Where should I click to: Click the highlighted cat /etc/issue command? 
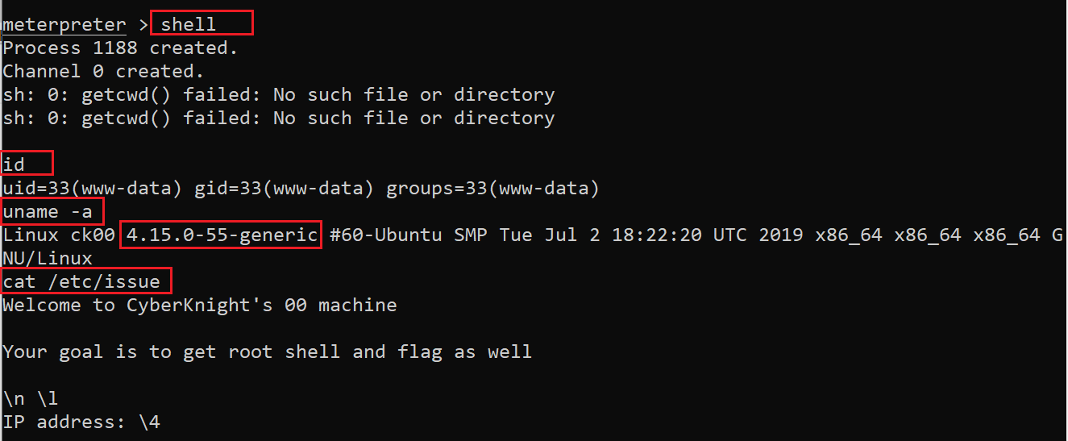tap(86, 282)
